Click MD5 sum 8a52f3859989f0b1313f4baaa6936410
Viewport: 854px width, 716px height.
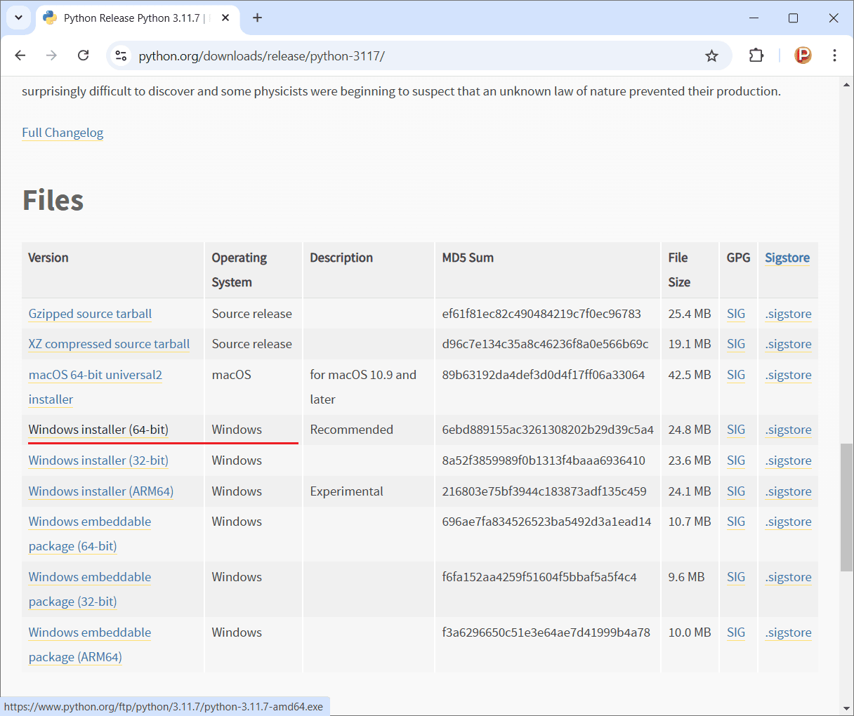544,460
